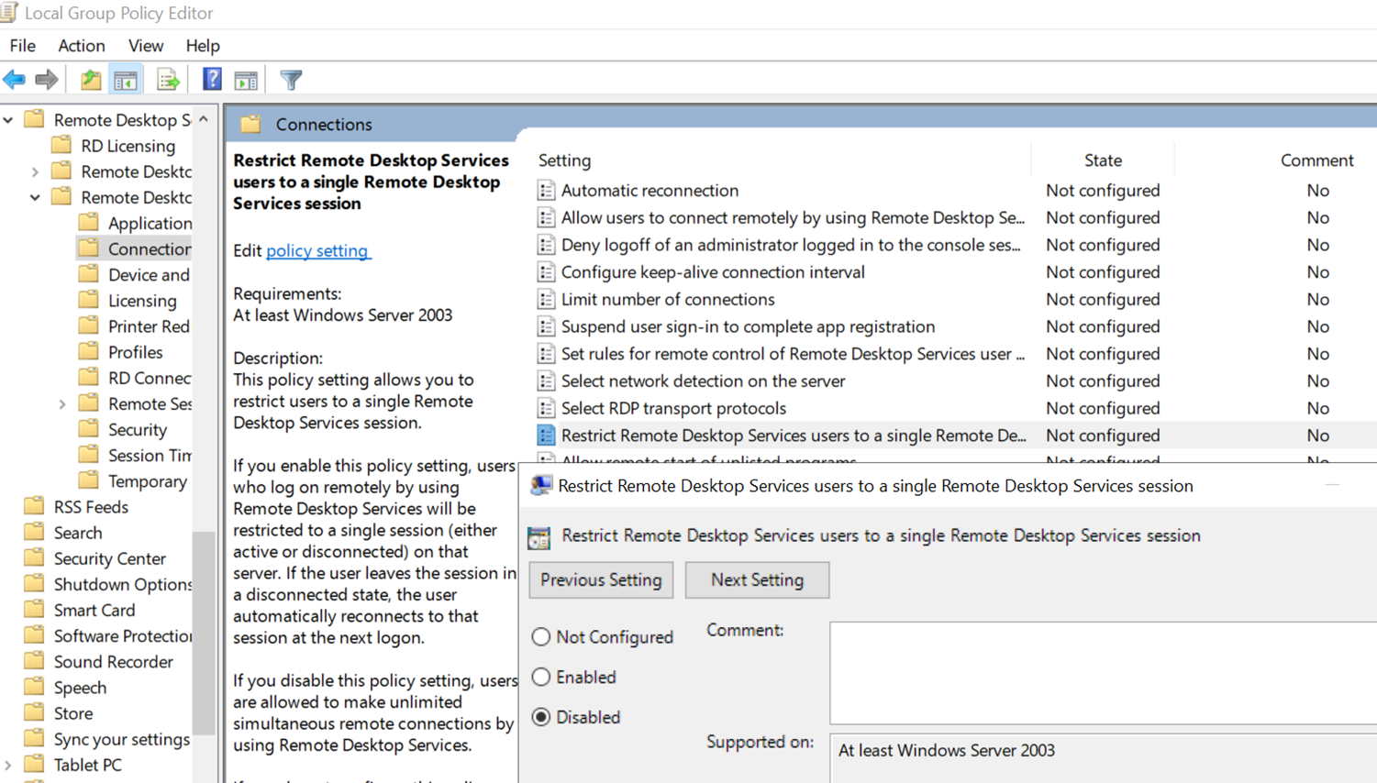Open the policy setting link
The image size is (1377, 783).
point(317,250)
